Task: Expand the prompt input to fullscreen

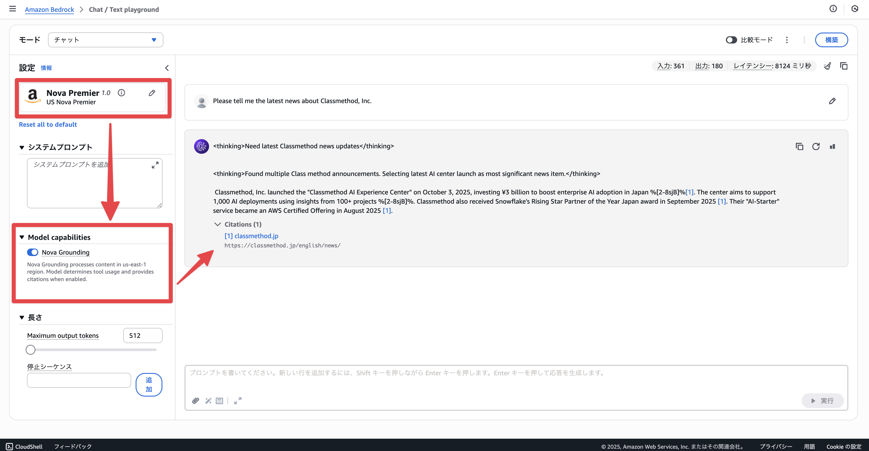Action: click(238, 401)
